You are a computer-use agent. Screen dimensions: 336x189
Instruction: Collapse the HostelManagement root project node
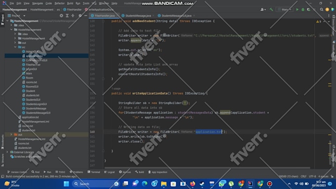click(x=7, y=21)
